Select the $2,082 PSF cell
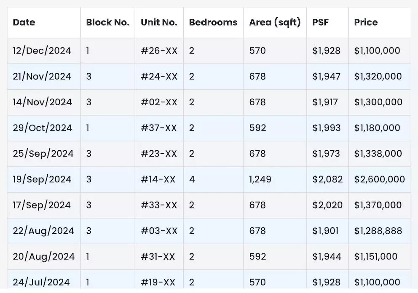The height and width of the screenshot is (293, 418). (x=327, y=179)
